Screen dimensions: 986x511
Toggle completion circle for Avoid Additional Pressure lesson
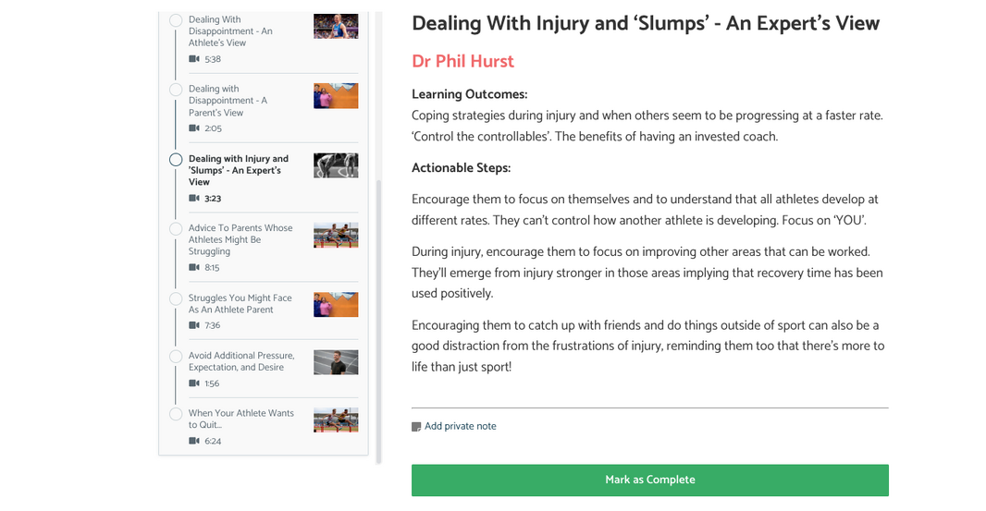tap(176, 356)
